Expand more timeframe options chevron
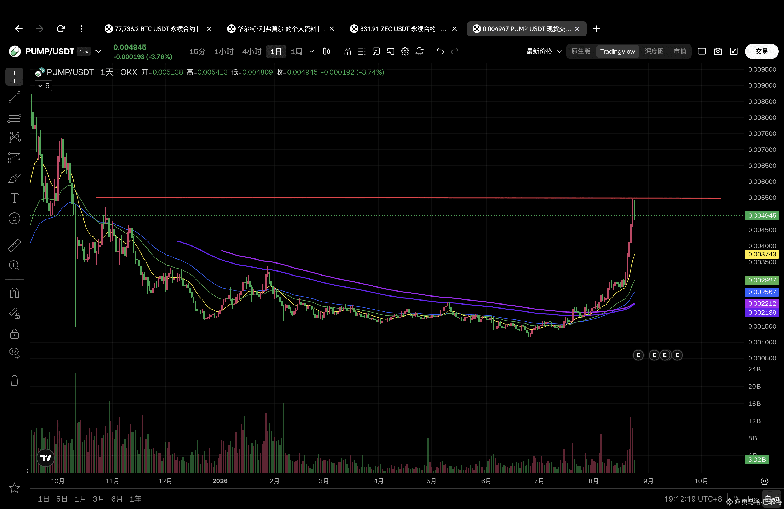784x509 pixels. click(x=312, y=51)
